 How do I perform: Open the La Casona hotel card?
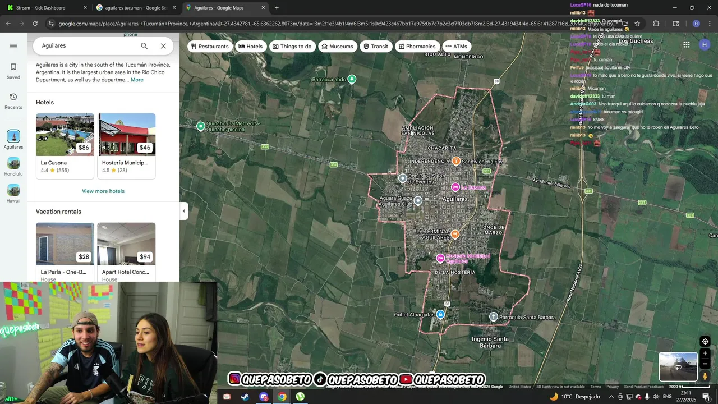pyautogui.click(x=65, y=146)
